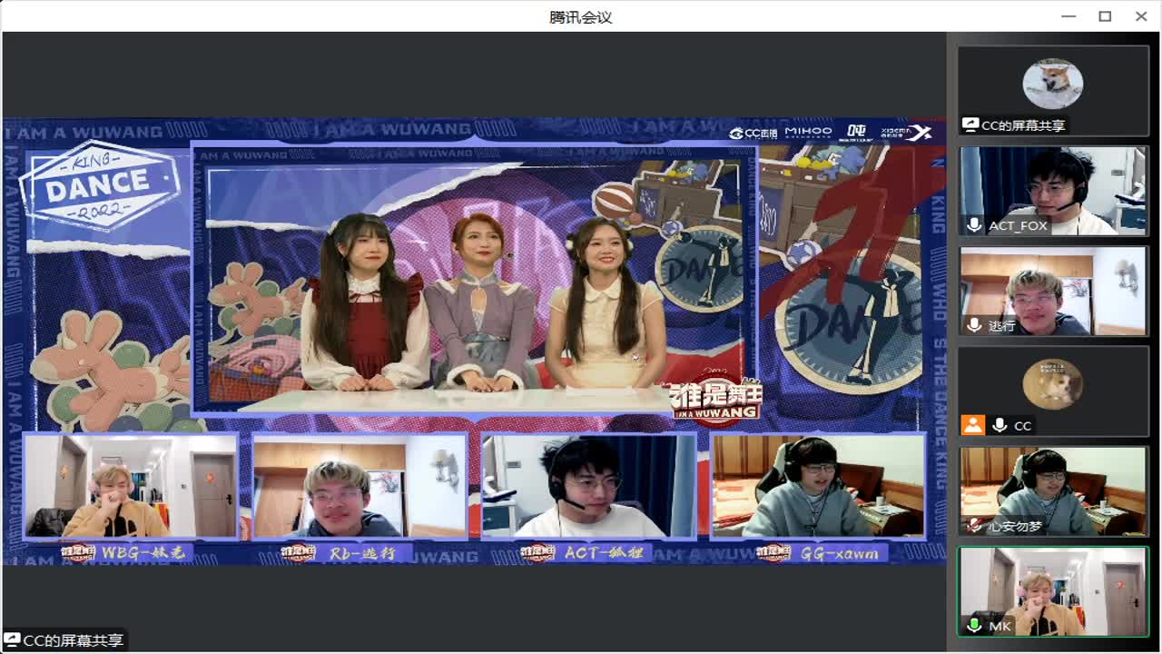Screen dimensions: 1162x654
Task: Click the ACT-狐狸 name banner
Action: [x=586, y=552]
